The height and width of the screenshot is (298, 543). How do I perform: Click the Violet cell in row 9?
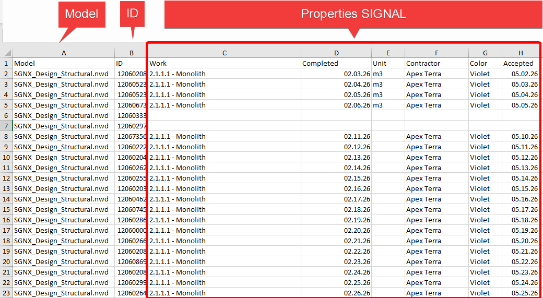485,147
